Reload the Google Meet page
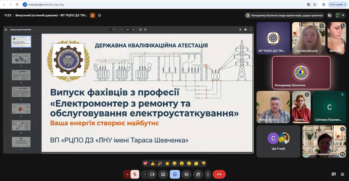Screen dimensions: 349x181 [x=17, y=5]
